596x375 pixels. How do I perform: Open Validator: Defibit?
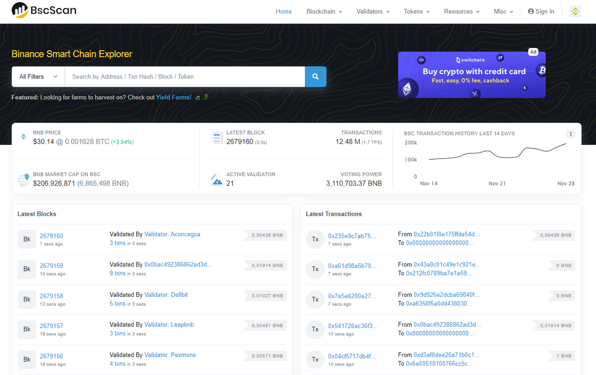(166, 295)
